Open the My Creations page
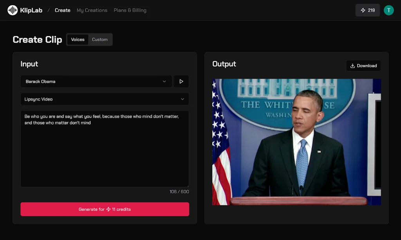The width and height of the screenshot is (401, 240). click(92, 10)
